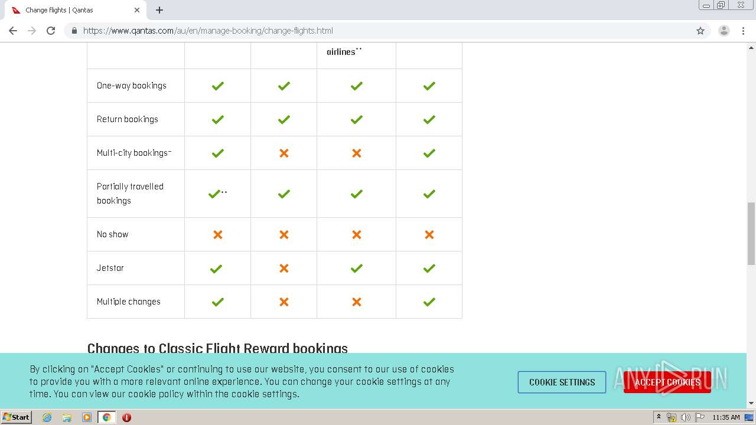756x425 pixels.
Task: Close the Change flights tab
Action: 137,10
